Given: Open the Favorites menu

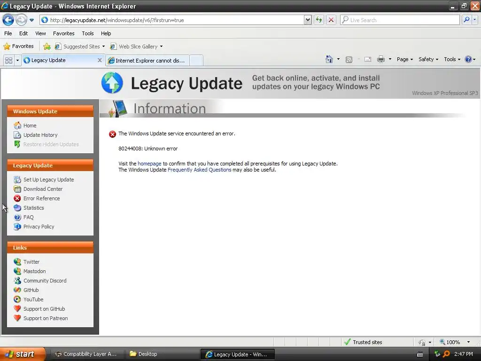Looking at the screenshot, I should point(63,33).
